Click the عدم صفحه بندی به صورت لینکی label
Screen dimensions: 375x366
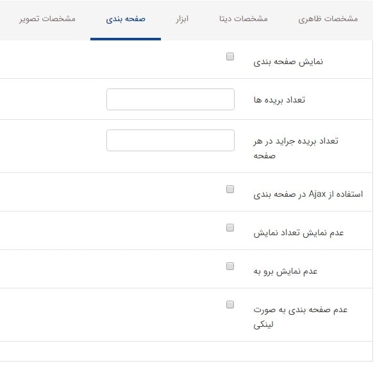[301, 317]
